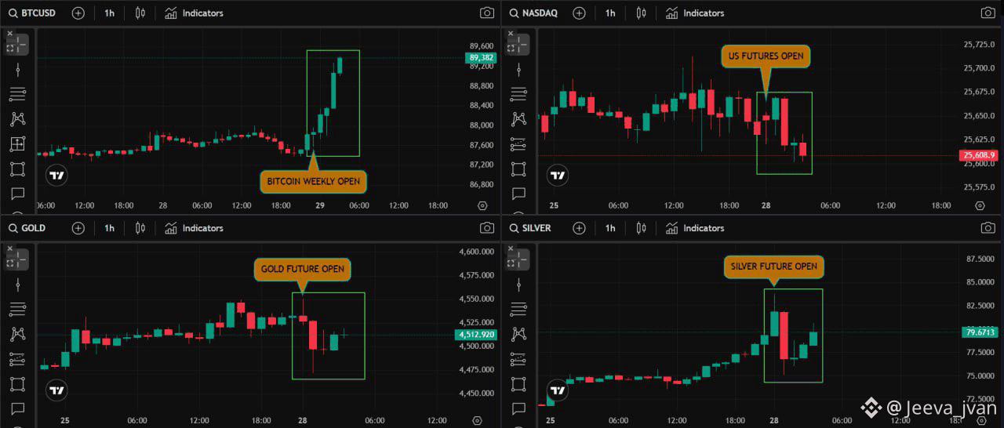The image size is (1004, 428).
Task: Select rectangle shape tool in NASDAQ panel
Action: [518, 169]
